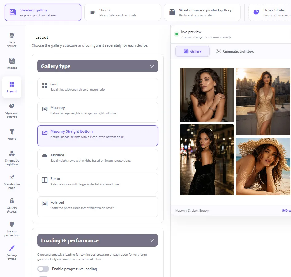The width and height of the screenshot is (291, 277).
Task: Click the Gallery preview tab icon
Action: (x=186, y=51)
